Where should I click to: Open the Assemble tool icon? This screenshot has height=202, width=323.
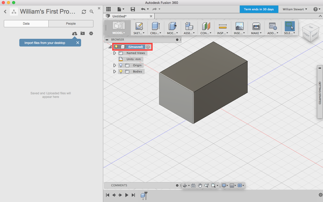point(189,26)
